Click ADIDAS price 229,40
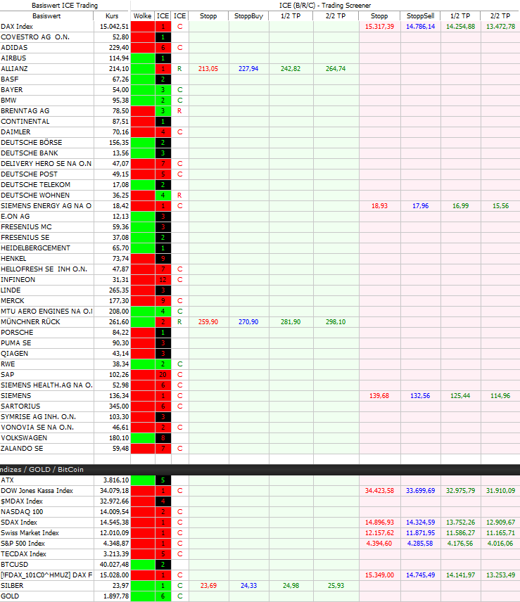The height and width of the screenshot is (602, 520). point(119,48)
